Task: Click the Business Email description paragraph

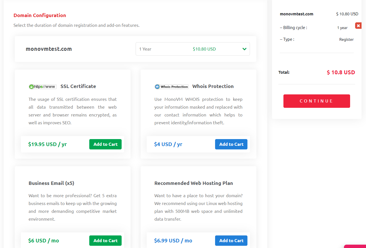Action: (73, 208)
